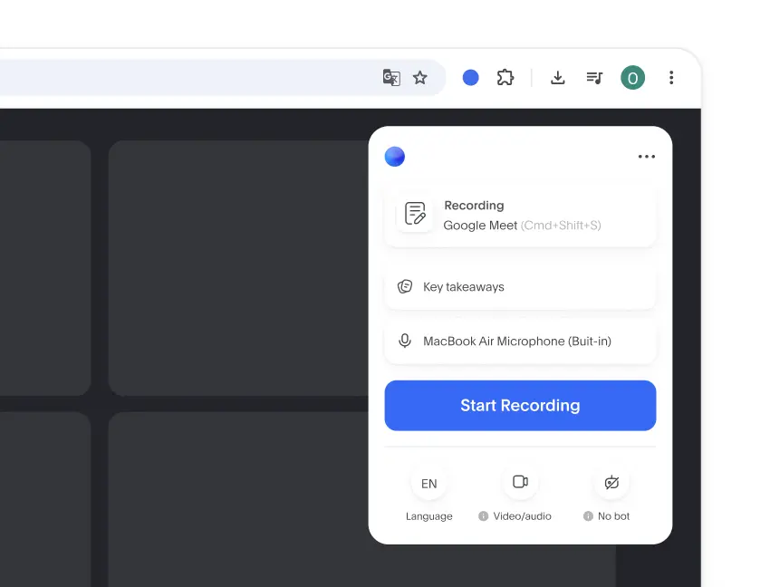Open Chrome's three-dot browser menu
770x587 pixels.
[671, 78]
